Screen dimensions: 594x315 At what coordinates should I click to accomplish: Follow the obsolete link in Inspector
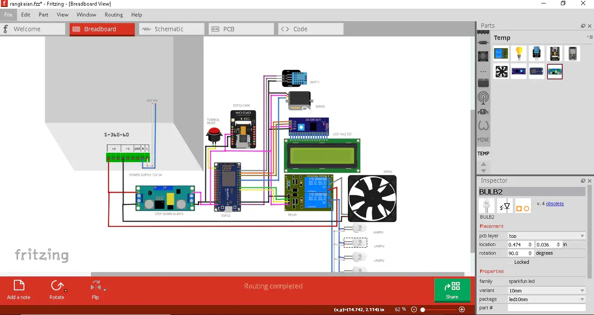pyautogui.click(x=554, y=203)
